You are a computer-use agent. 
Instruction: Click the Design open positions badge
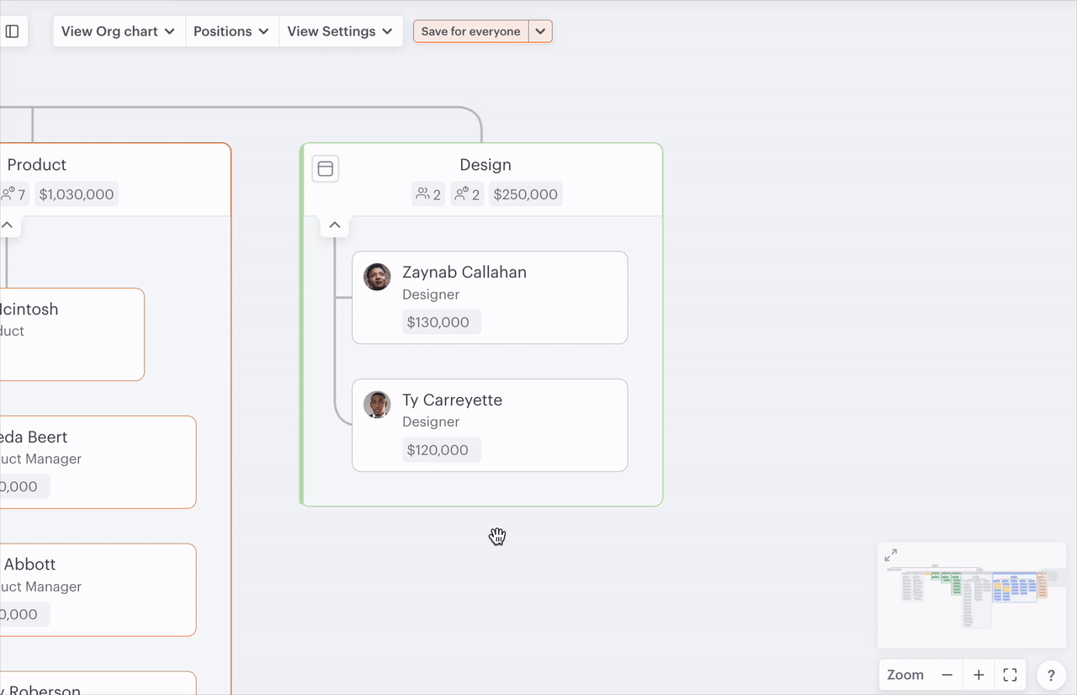click(x=467, y=194)
